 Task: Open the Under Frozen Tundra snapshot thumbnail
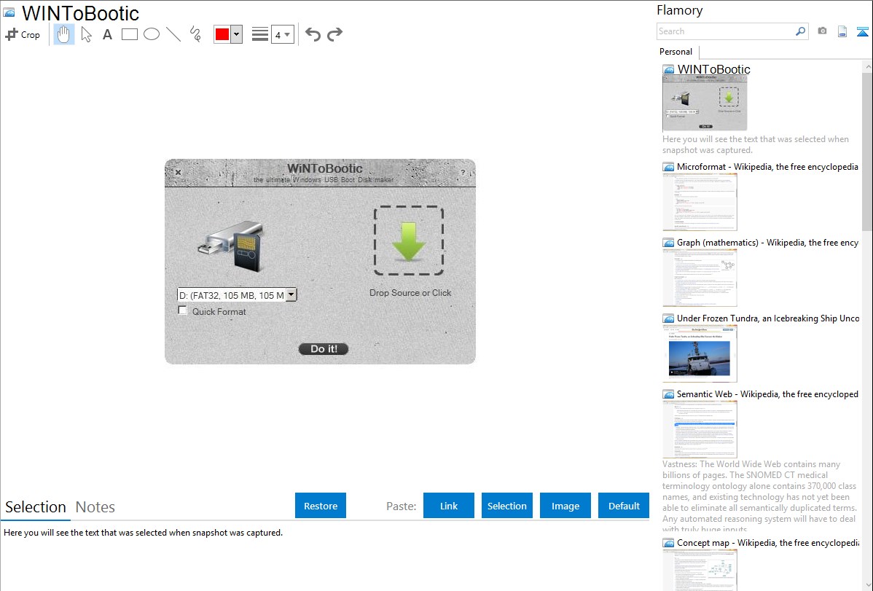click(x=700, y=353)
